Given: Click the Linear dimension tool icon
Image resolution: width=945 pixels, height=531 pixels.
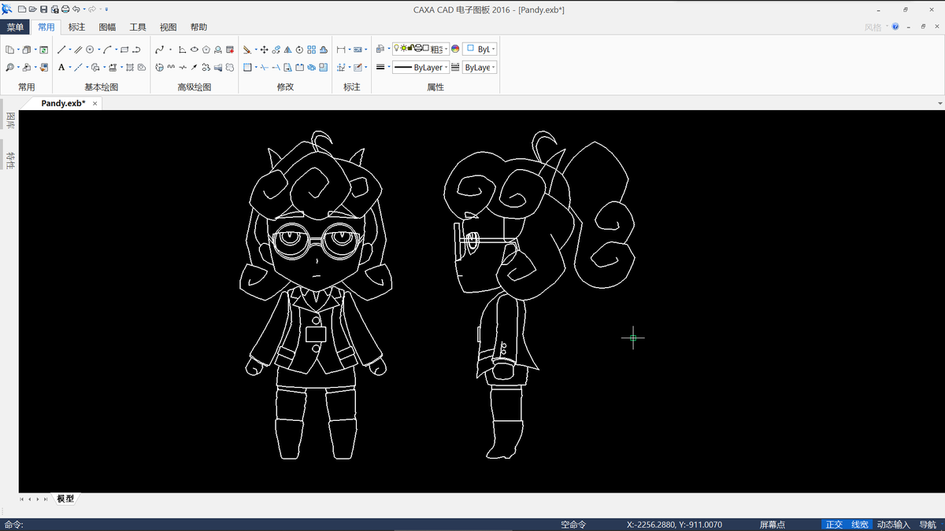Looking at the screenshot, I should pos(341,50).
